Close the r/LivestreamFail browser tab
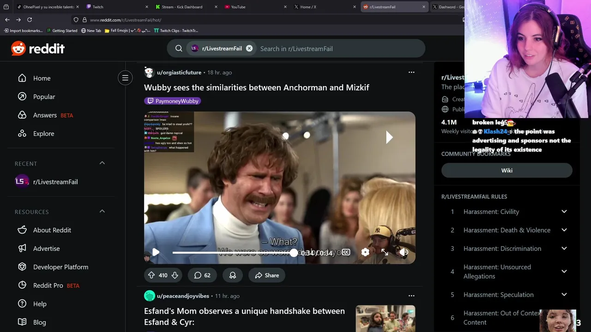Screen dimensions: 591x332 click(424, 7)
